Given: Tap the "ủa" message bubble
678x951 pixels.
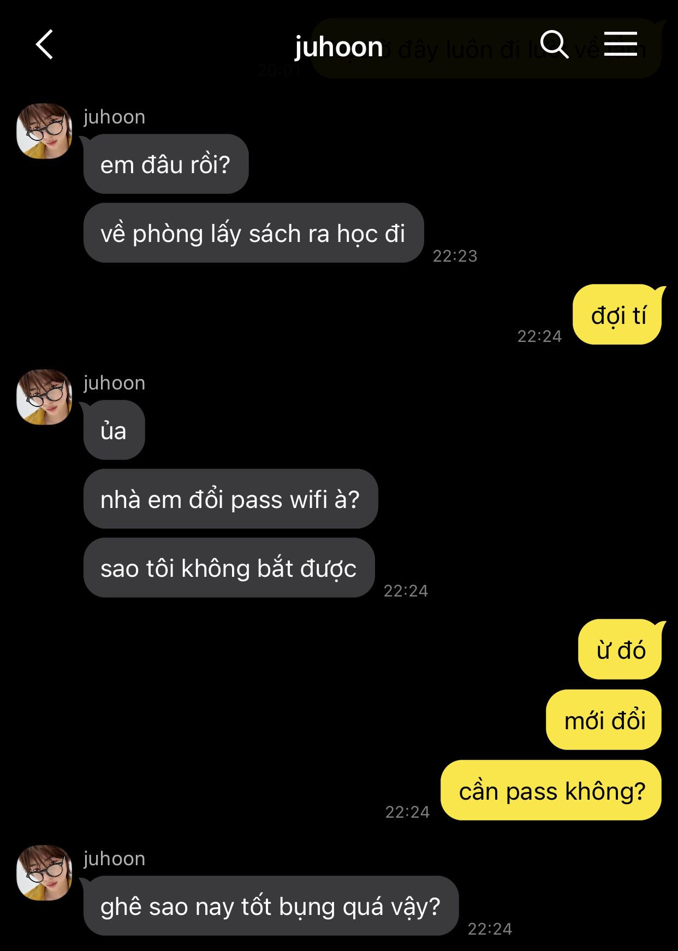Looking at the screenshot, I should [114, 430].
